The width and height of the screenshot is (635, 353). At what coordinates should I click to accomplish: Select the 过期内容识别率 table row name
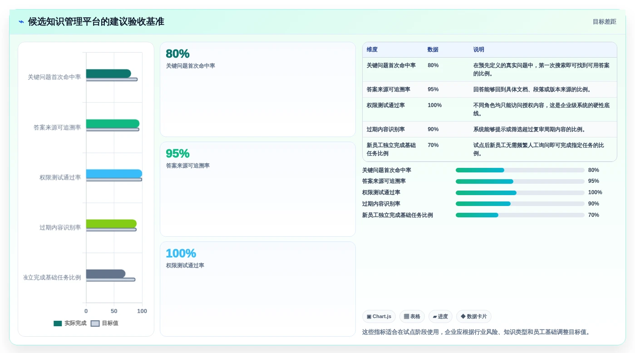[386, 129]
